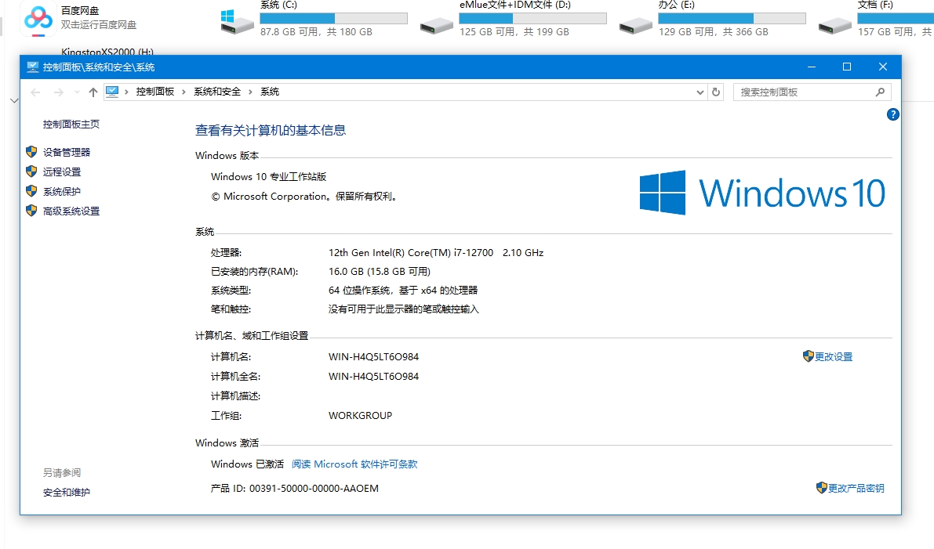This screenshot has height=549, width=934.
Task: Click the shield icon beside 系统保护
Action: pos(31,191)
